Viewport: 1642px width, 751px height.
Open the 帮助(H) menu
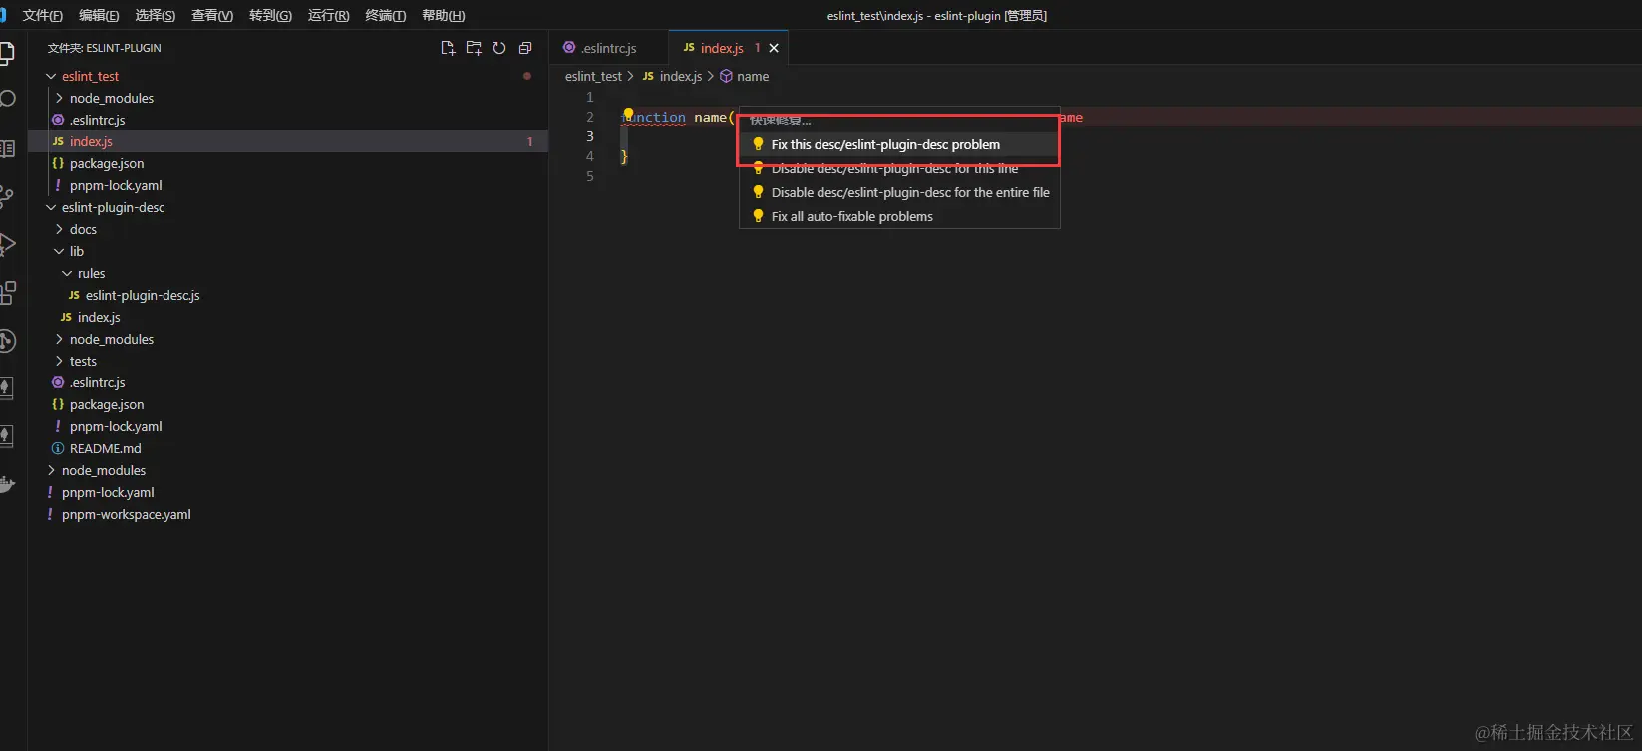click(x=443, y=15)
